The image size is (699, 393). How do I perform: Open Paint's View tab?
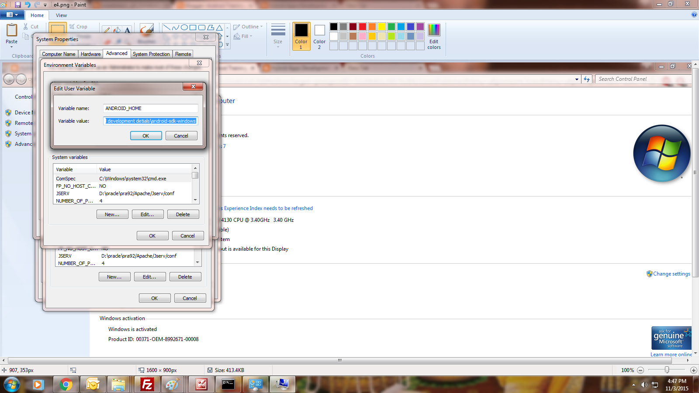pos(61,15)
